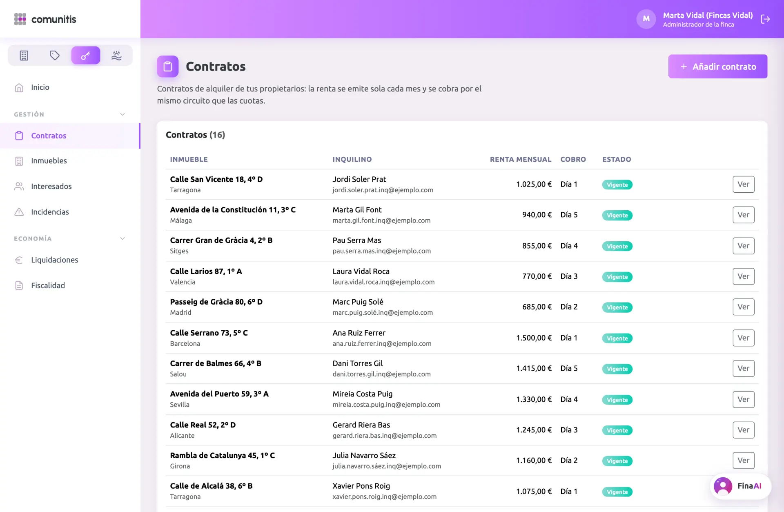Click the rent amount 1.500,00 €
The width and height of the screenshot is (784, 512).
point(534,338)
